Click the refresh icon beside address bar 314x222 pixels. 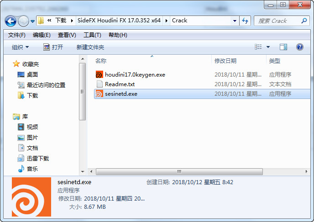pos(245,21)
